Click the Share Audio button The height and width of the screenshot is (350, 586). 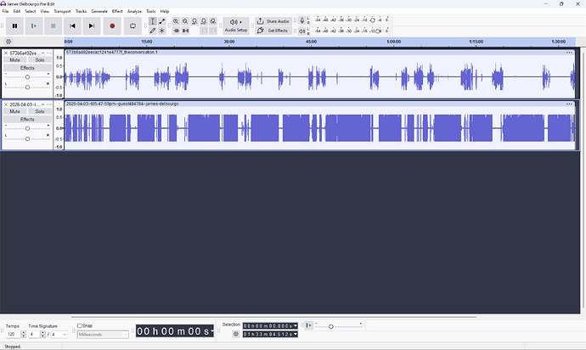coord(273,21)
